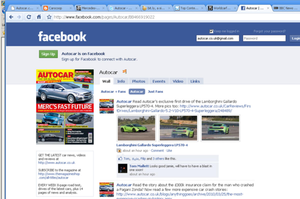This screenshot has width=300, height=199.
Task: Open third Lamborghini photo thumbnail
Action: point(220,128)
